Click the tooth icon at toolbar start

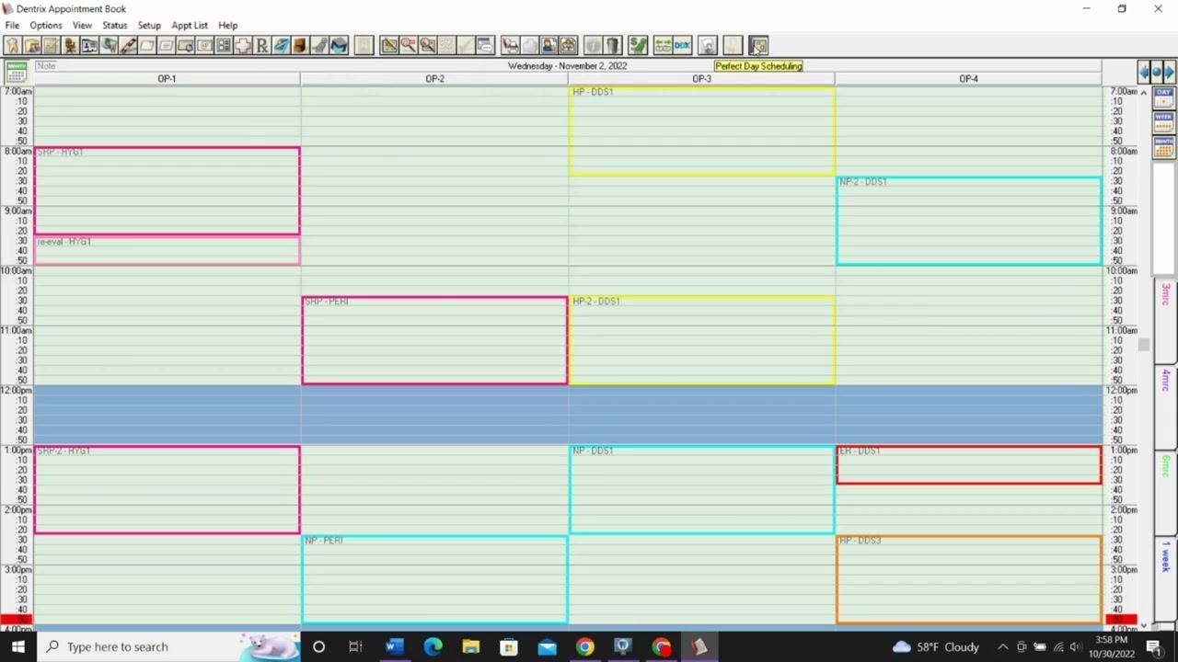pyautogui.click(x=13, y=45)
